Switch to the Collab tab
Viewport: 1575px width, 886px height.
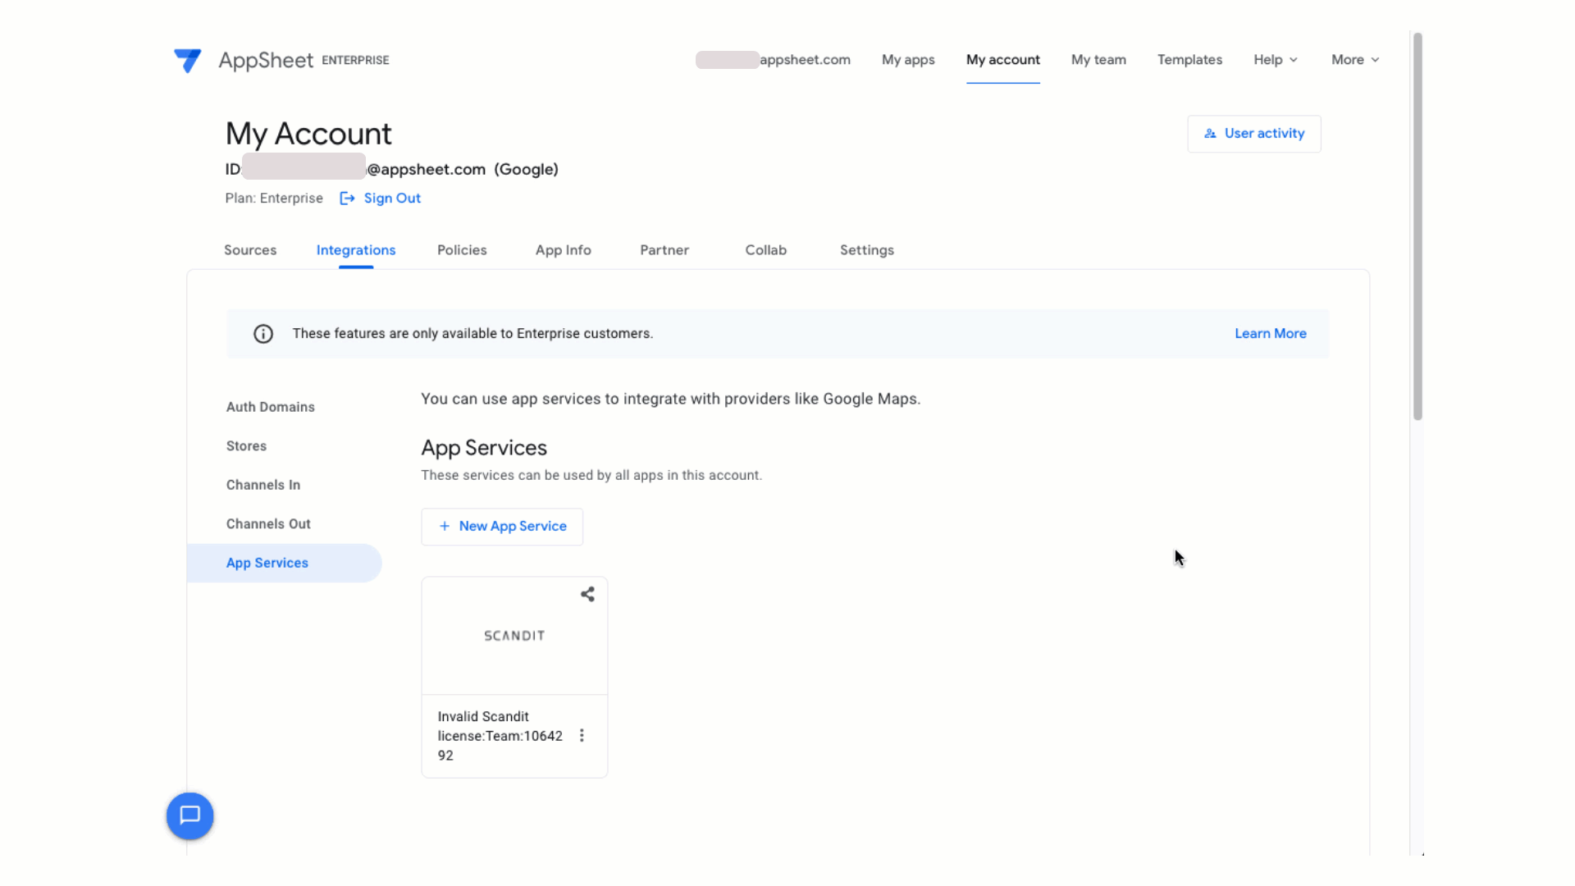tap(765, 250)
